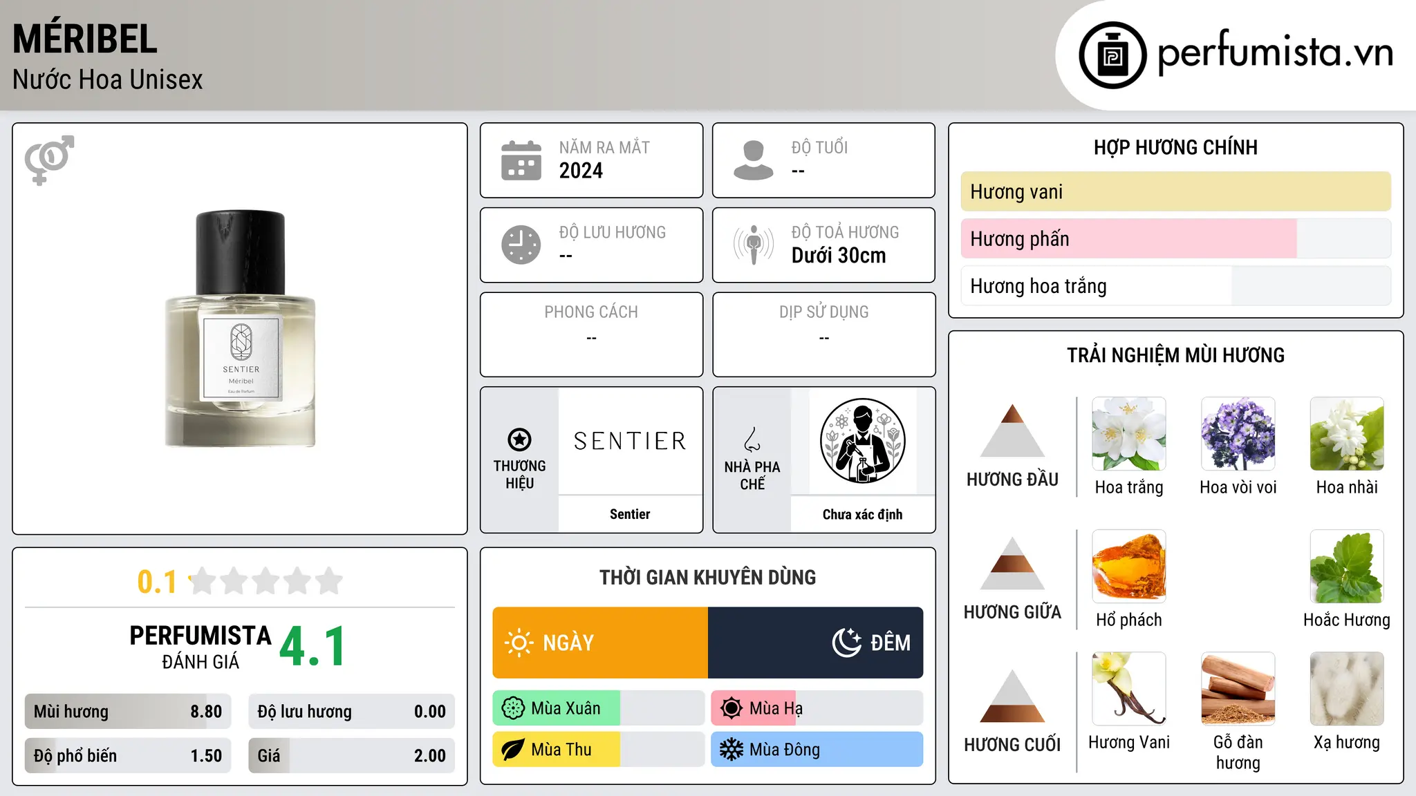
Task: Click the Hương phấn accord bar
Action: (x=1175, y=238)
